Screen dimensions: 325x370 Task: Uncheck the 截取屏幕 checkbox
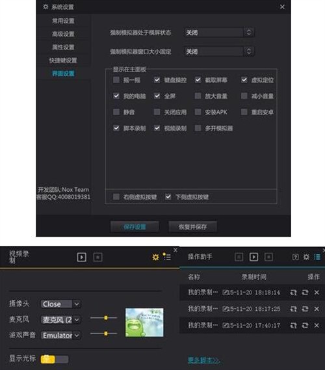point(198,80)
